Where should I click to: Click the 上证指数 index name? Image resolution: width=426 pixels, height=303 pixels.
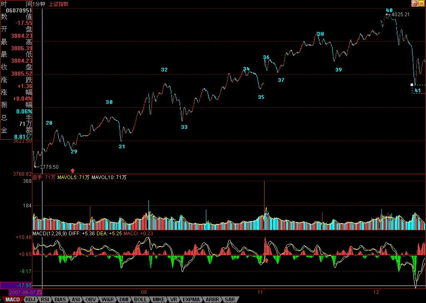tap(59, 4)
